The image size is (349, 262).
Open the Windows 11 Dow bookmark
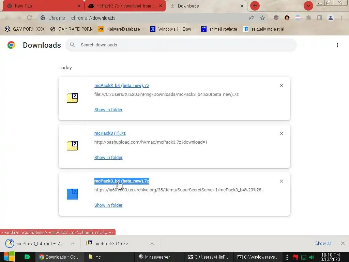tap(173, 29)
